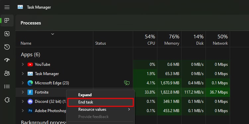Click the Apps (6) group heading
Screen dimensions: 249x124
pos(31,55)
